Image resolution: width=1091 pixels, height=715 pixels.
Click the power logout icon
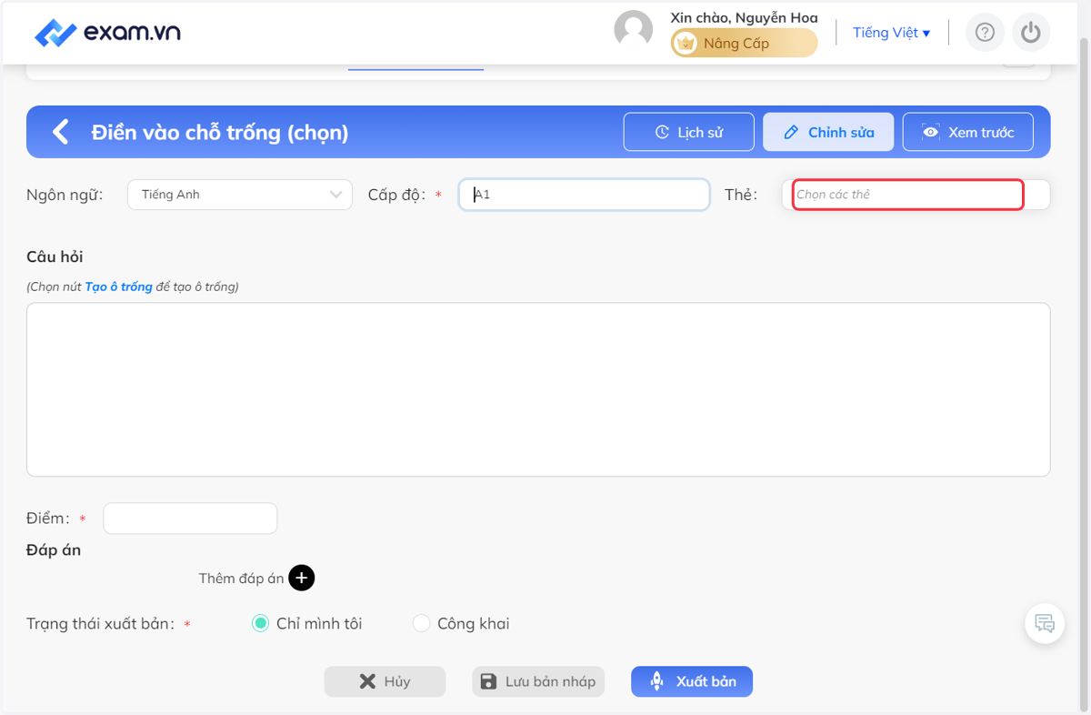1030,33
